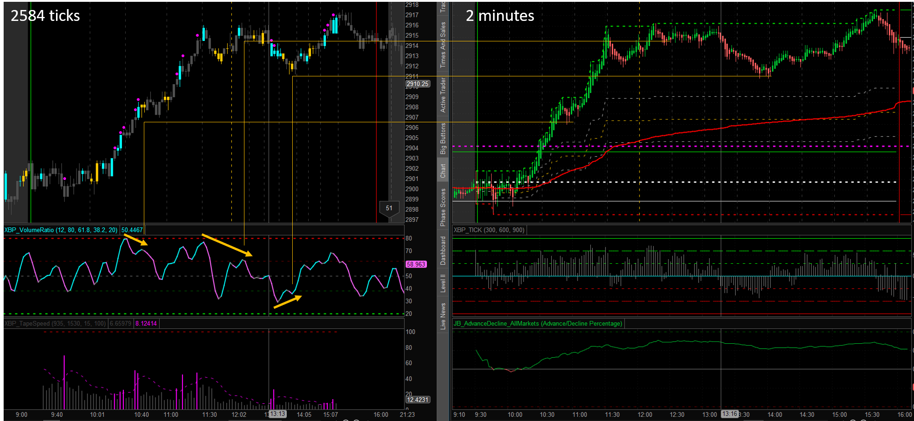This screenshot has height=421, width=914.
Task: Switch to the Active Trader side tab
Action: [442, 95]
